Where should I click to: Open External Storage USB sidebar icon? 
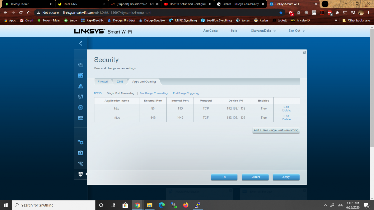coord(81,118)
